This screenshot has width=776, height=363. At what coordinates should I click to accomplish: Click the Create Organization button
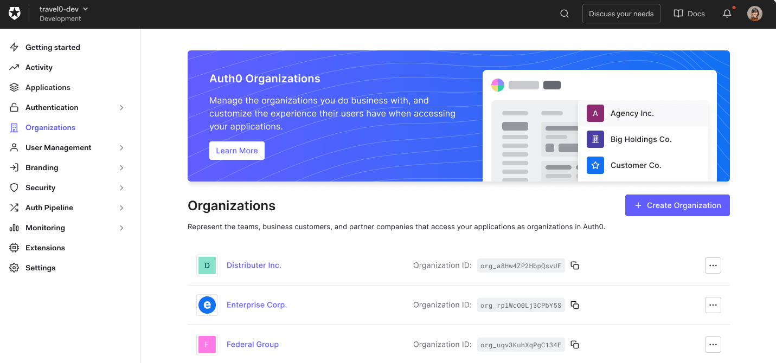[x=677, y=205]
